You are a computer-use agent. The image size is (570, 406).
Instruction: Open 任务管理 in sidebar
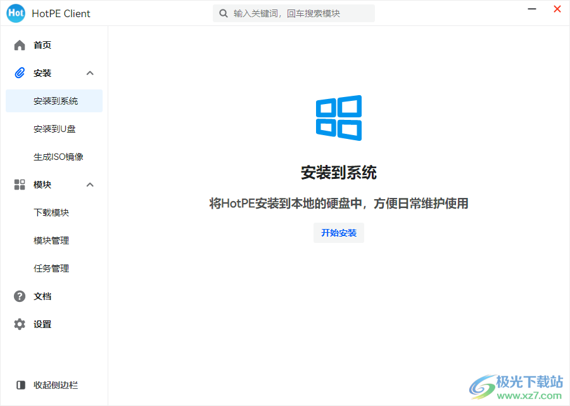(x=51, y=268)
